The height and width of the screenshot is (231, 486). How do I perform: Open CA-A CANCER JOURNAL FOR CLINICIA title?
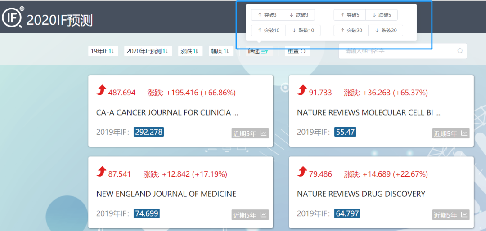[x=167, y=113]
